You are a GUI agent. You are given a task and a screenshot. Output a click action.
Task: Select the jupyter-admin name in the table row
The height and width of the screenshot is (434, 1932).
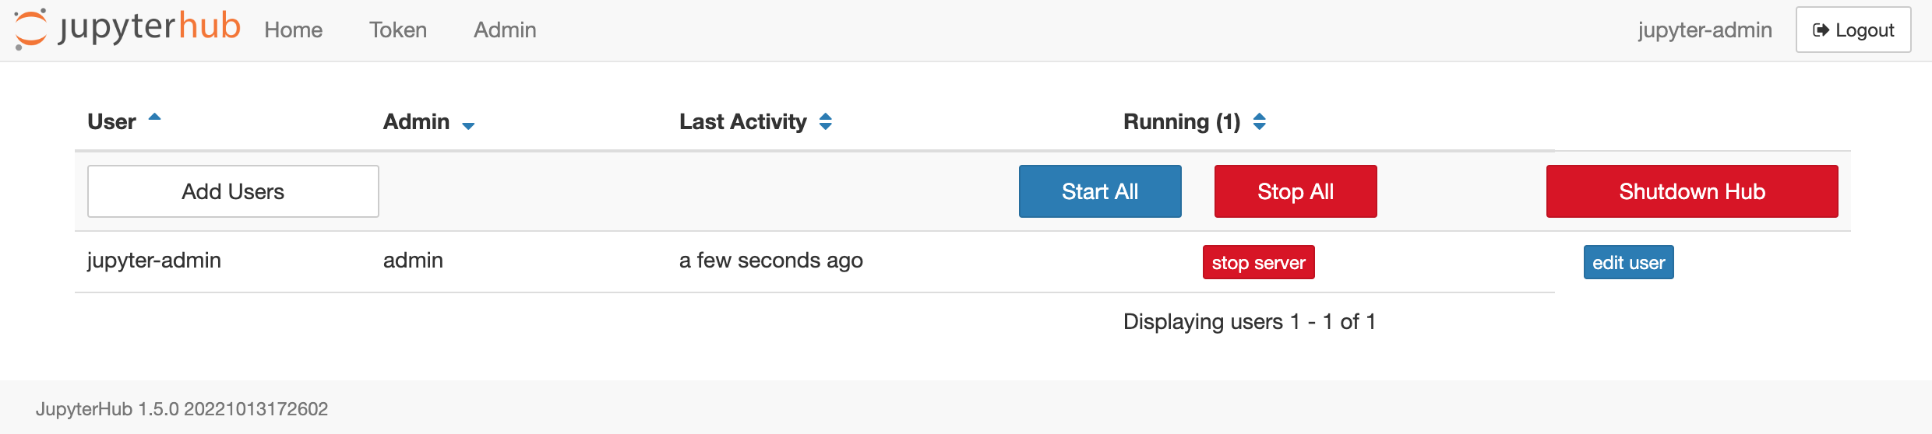click(x=154, y=261)
